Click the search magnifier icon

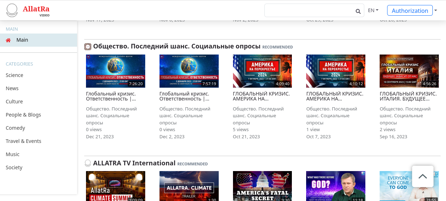click(x=358, y=11)
